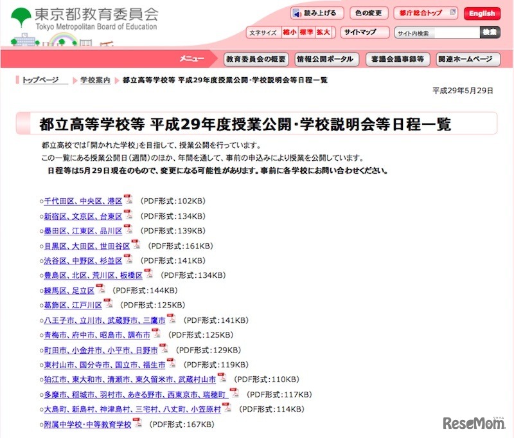
Task: Open the 青梅市、府中市、昭島市、調布市 link
Action: [x=97, y=335]
